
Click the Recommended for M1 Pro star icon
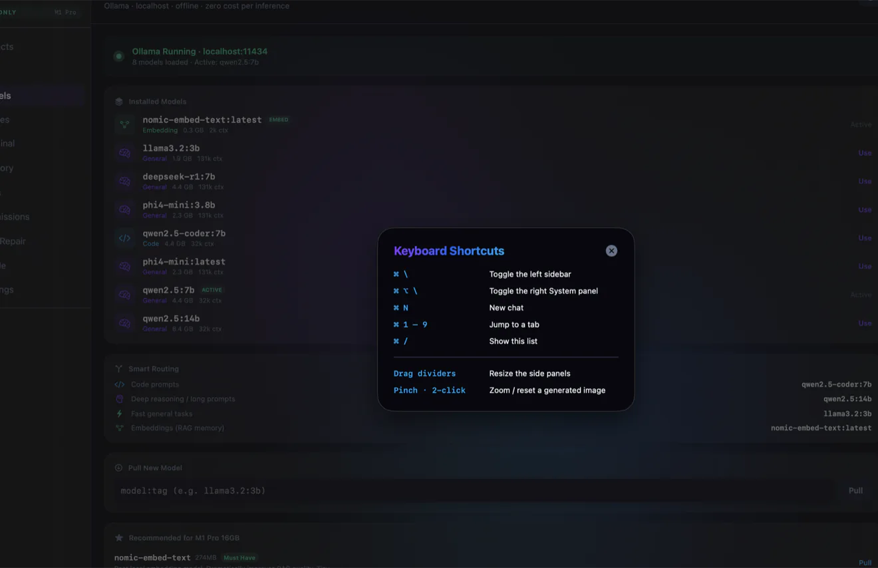tap(119, 537)
